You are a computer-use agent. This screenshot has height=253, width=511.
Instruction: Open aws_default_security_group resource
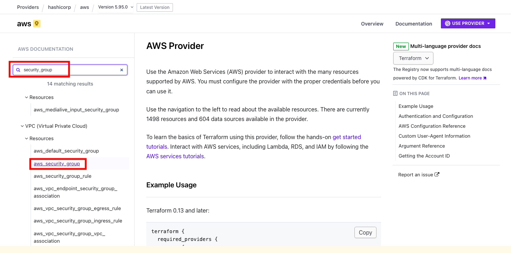[x=66, y=151]
